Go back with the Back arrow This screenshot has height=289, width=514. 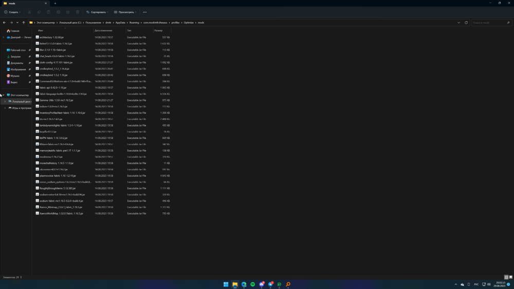[x=4, y=23]
